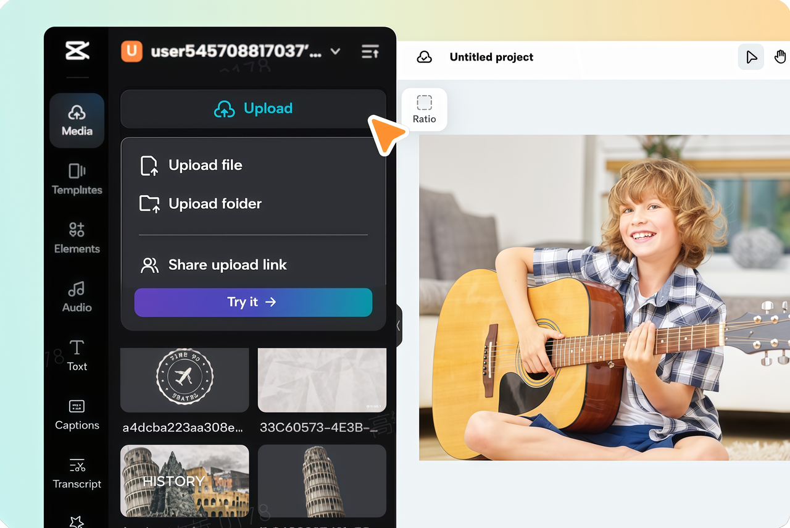Screen dimensions: 790x528
Task: Expand the user account dropdown
Action: 335,52
